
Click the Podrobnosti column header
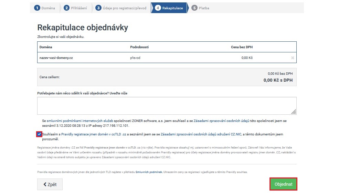click(139, 47)
